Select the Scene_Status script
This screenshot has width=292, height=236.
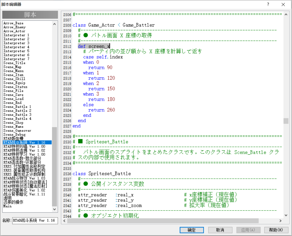tap(27, 87)
